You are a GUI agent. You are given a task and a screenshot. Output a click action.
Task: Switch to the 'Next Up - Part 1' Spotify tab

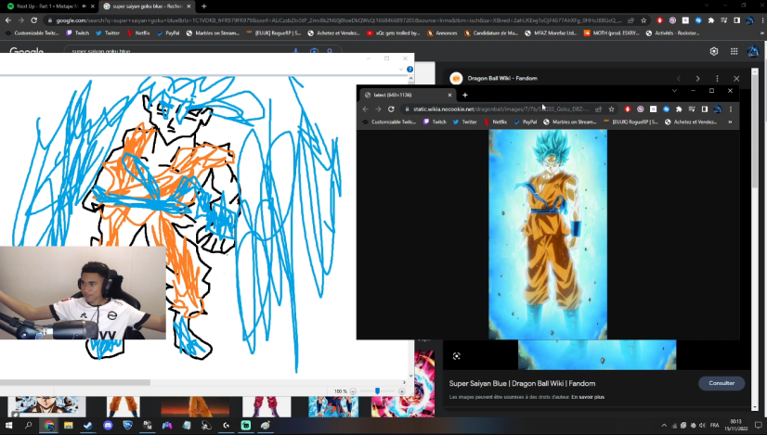[49, 6]
